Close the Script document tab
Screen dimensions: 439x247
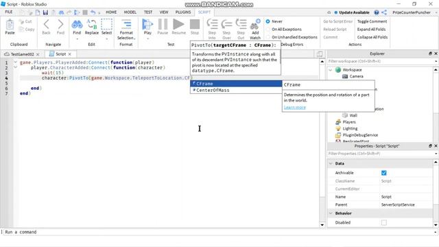70,54
